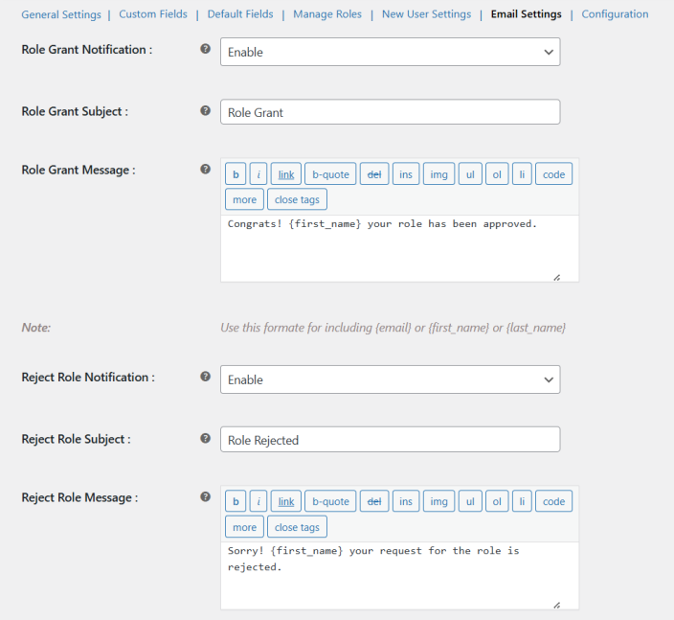This screenshot has height=620, width=674.
Task: Click ol button in Reject Role Message editor
Action: 497,501
